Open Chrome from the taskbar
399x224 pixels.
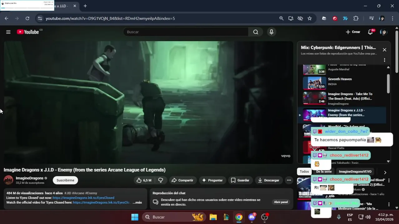pos(239,217)
